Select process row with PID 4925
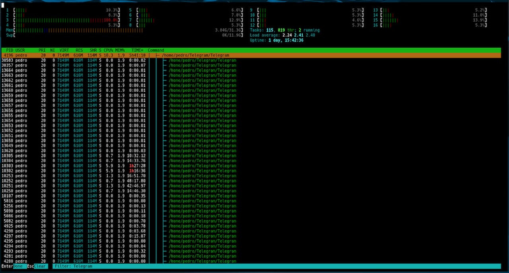Viewport: 509px width, 273px height. [x=251, y=226]
